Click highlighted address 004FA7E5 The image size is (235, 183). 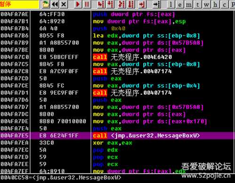(x=15, y=136)
